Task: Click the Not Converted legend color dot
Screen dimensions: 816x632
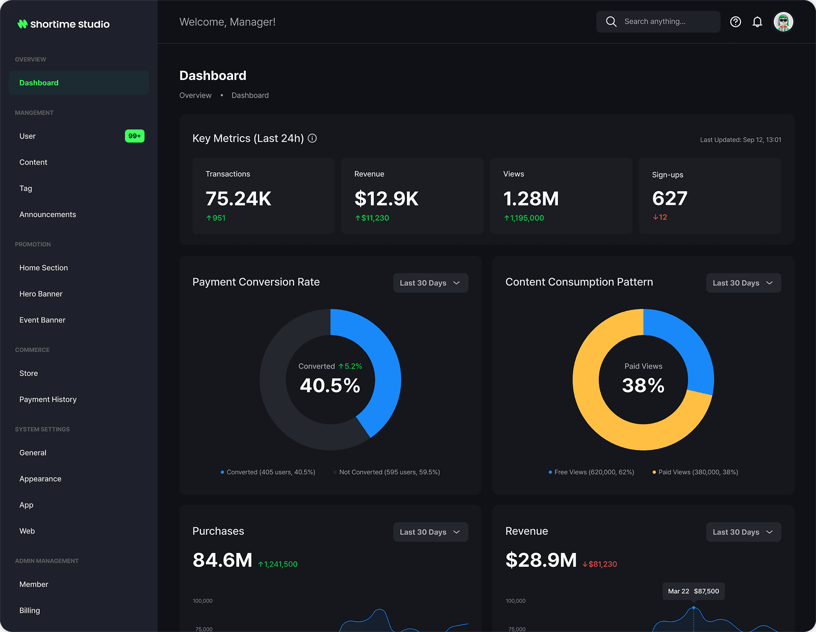Action: click(335, 472)
